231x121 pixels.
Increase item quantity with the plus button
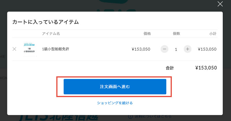[187, 49]
